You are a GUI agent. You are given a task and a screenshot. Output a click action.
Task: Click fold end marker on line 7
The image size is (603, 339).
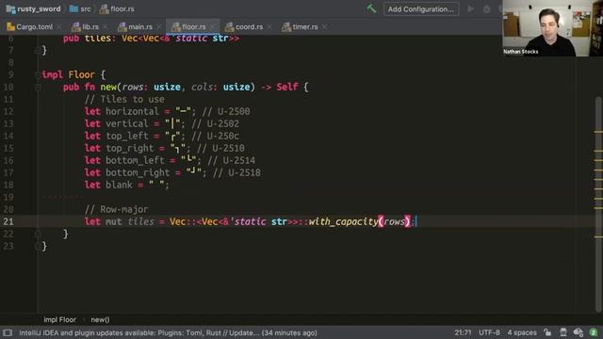(38, 50)
